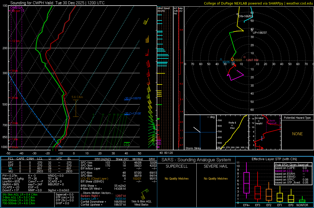Screen dimensions: 314x208
Task: Click the '700-500mb LR = 4.6 C/km' line
Action: tap(19, 203)
